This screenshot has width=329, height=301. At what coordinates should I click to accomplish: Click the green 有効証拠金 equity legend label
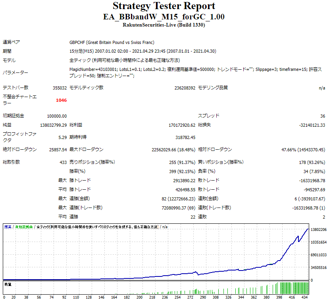pyautogui.click(x=24, y=227)
